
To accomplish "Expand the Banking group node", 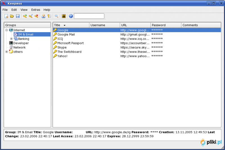I will point(11,39).
